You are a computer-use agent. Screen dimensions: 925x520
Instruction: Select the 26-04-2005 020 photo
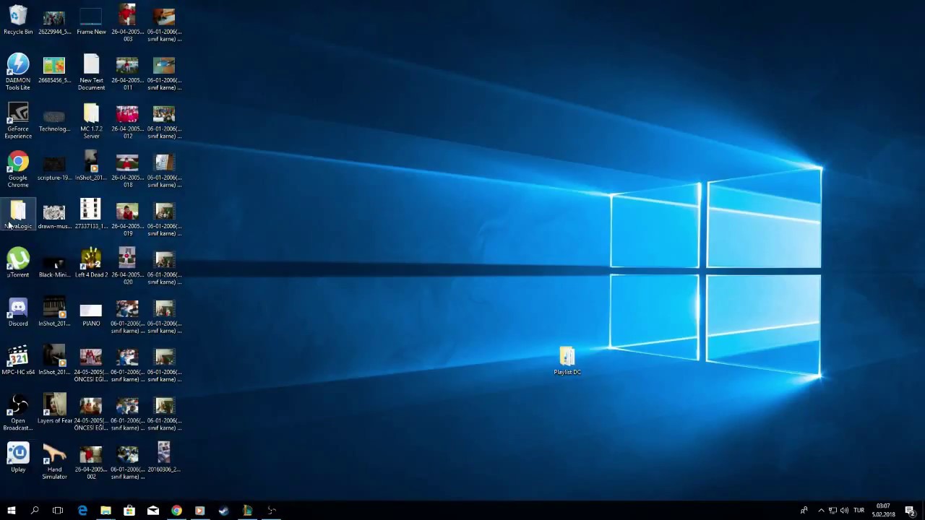click(x=127, y=266)
